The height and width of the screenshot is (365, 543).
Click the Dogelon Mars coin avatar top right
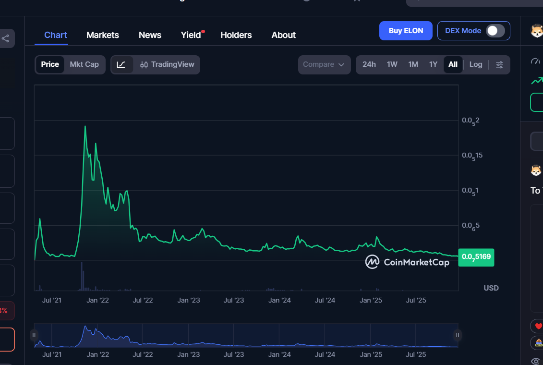tap(536, 32)
